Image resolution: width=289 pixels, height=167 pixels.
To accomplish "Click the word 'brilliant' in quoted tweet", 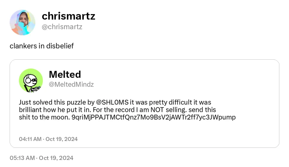I will pyautogui.click(x=30, y=110).
